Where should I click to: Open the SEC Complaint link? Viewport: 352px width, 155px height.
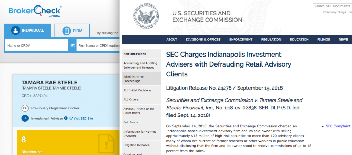point(336,126)
